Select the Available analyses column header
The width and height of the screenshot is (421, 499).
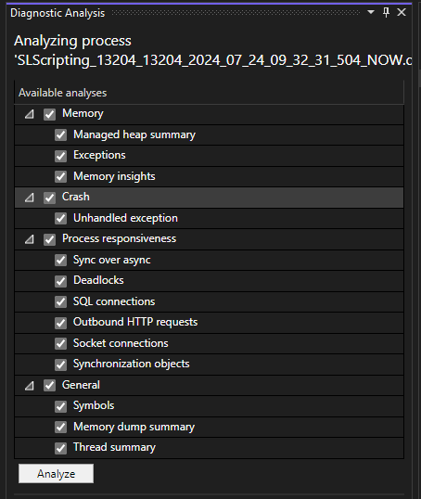point(209,93)
